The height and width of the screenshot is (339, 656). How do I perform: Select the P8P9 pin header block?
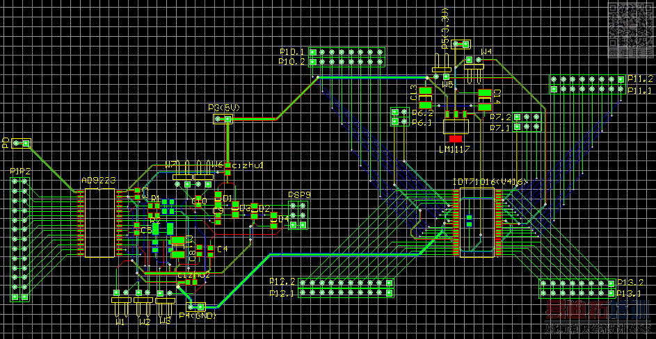coord(298,215)
